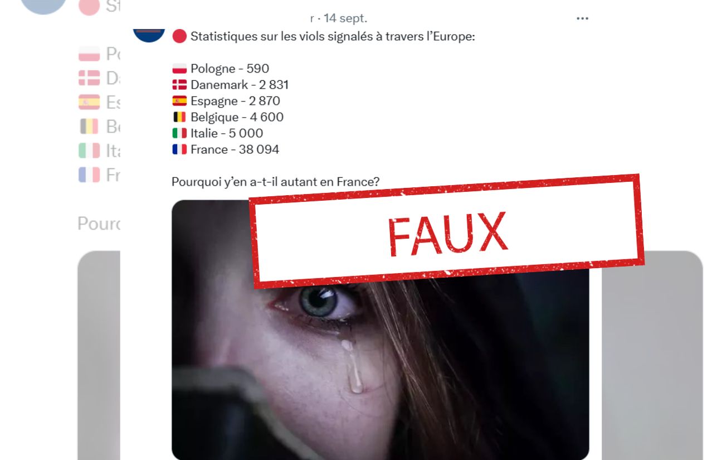Click the blurred Danish flag in the background
This screenshot has width=722, height=460.
89,78
